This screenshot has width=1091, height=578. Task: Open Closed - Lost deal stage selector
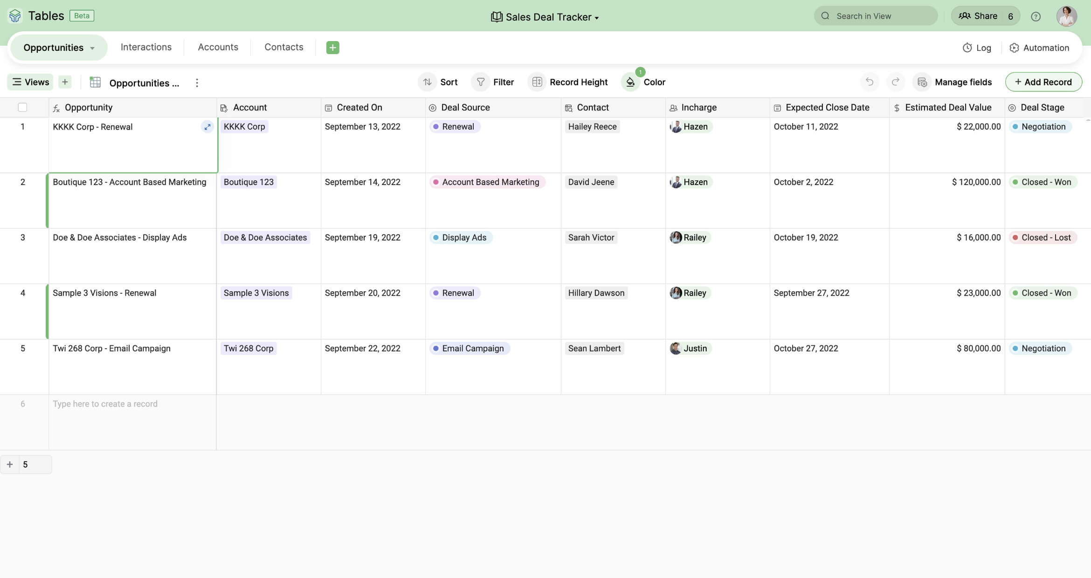(1043, 238)
